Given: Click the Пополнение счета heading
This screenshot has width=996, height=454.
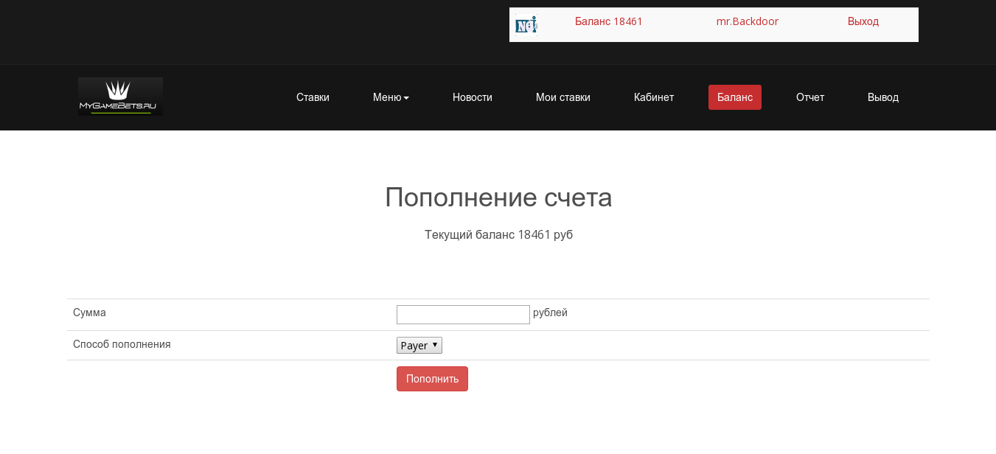Looking at the screenshot, I should tap(498, 198).
